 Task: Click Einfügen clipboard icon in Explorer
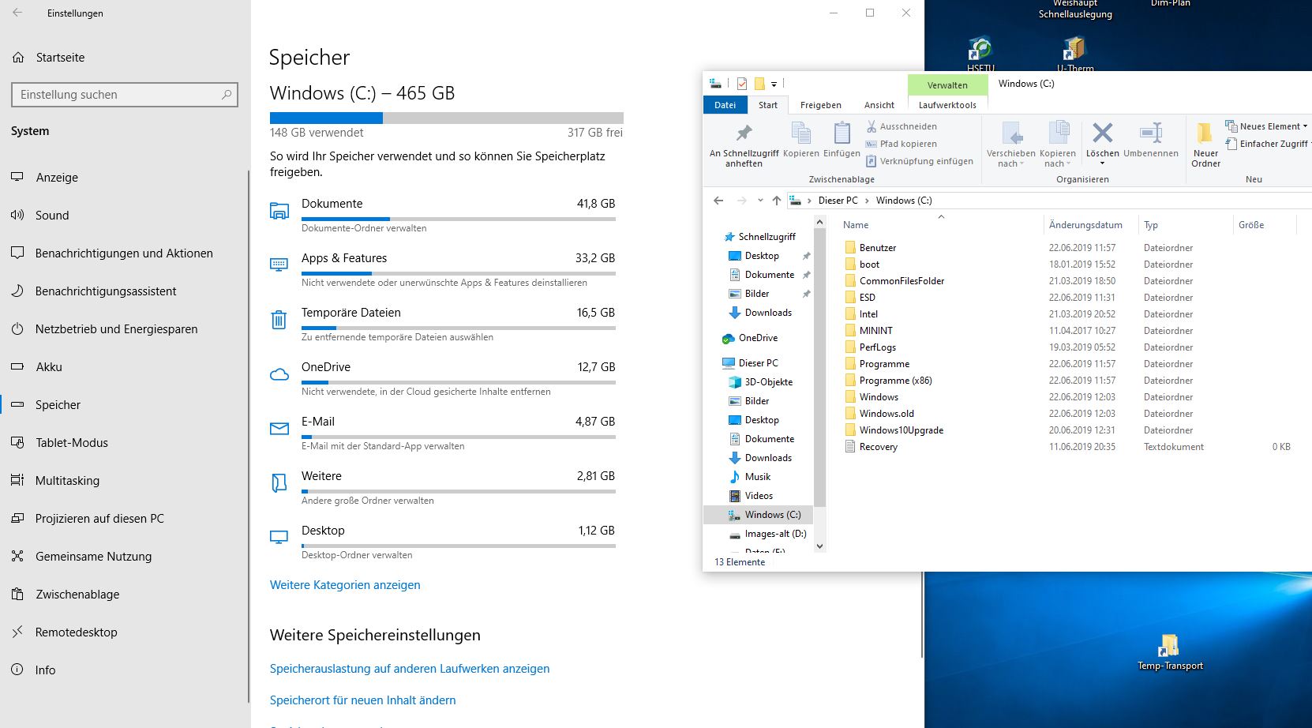(x=842, y=133)
